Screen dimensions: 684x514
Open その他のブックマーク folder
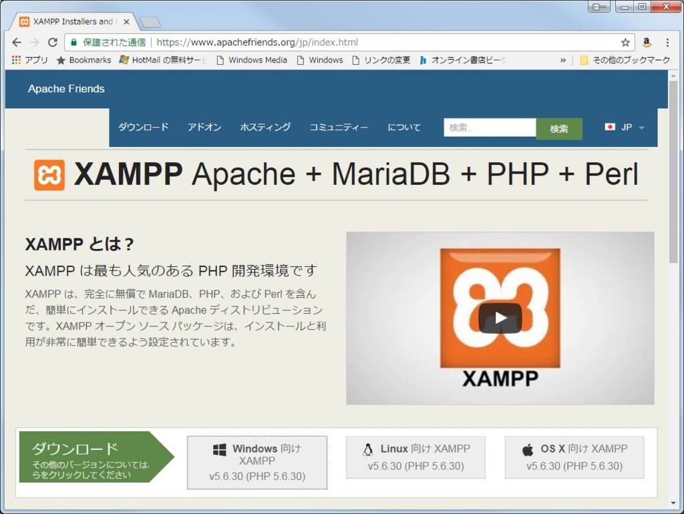[625, 59]
